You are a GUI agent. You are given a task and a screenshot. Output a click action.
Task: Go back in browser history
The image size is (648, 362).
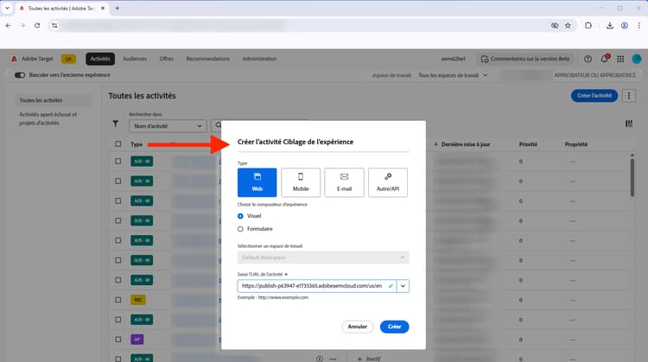click(9, 26)
